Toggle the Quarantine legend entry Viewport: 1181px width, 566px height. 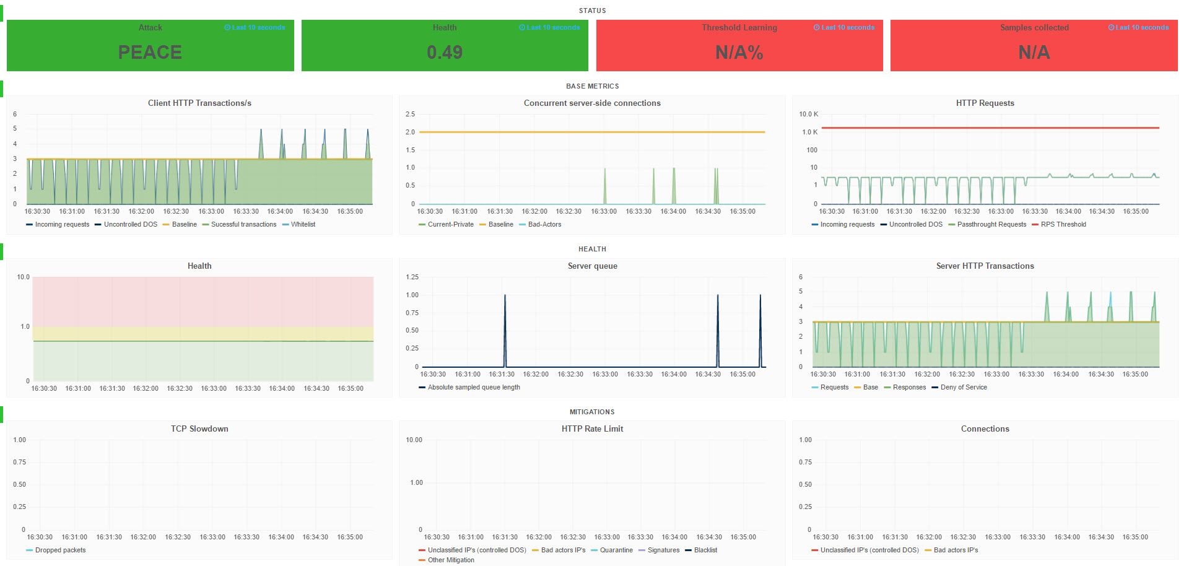pyautogui.click(x=616, y=551)
